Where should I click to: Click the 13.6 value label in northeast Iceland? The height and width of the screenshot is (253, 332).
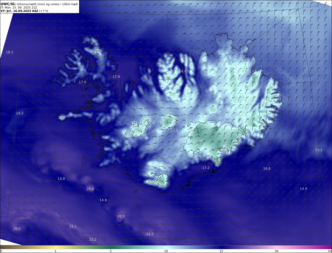point(253,71)
